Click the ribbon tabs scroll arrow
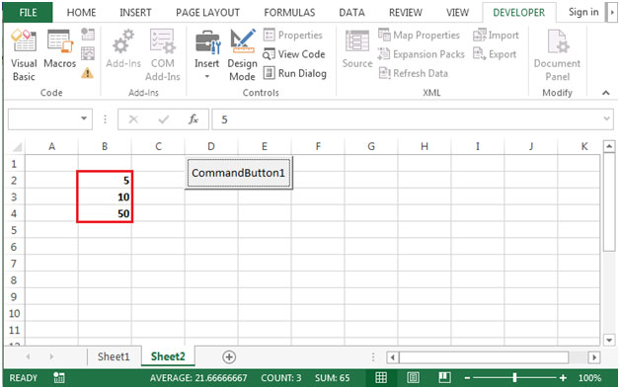The width and height of the screenshot is (620, 389). tap(612, 12)
